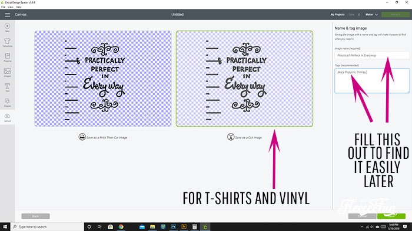Click the gray Back button
The height and width of the screenshot is (231, 412).
coord(35,216)
